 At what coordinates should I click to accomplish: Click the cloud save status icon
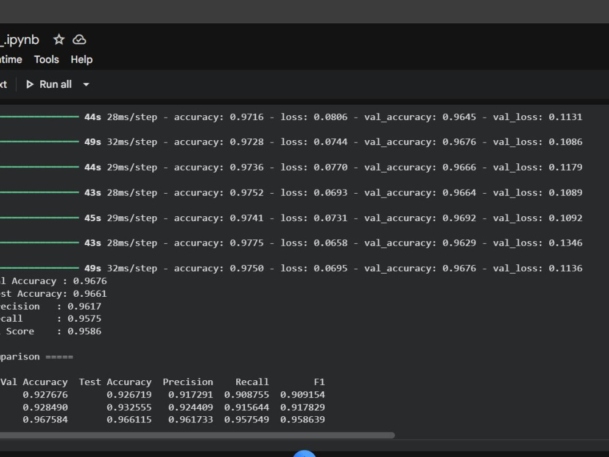coord(79,39)
